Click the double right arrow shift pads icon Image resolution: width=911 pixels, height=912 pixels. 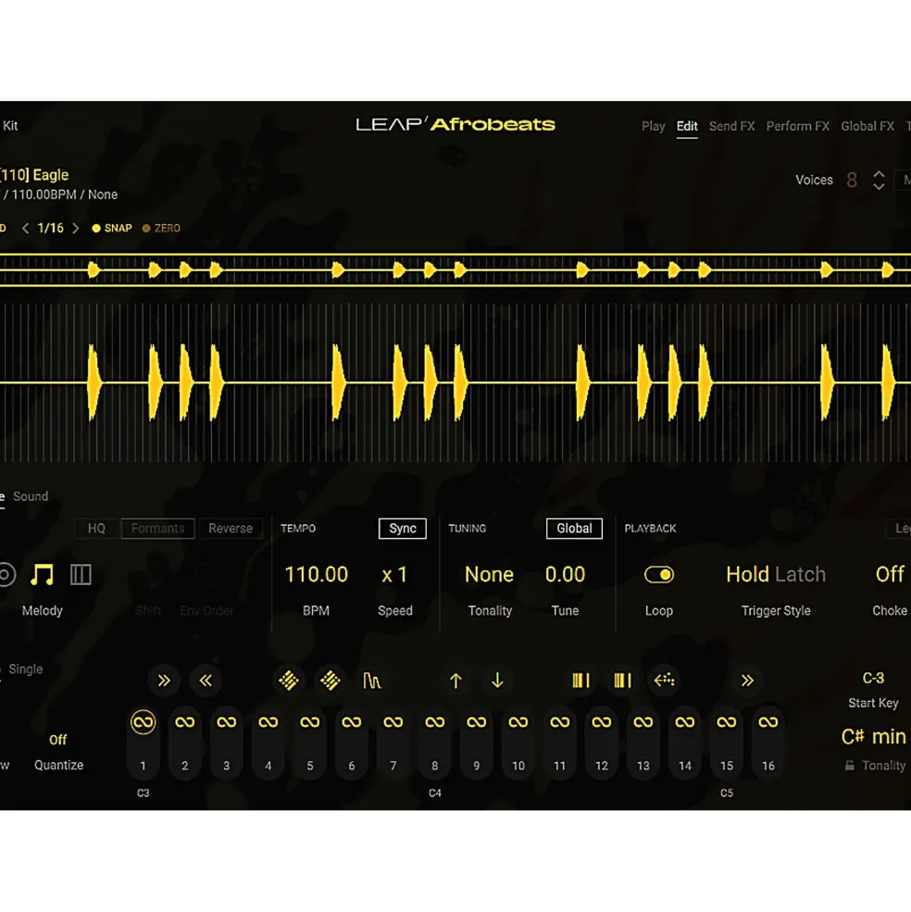click(164, 680)
